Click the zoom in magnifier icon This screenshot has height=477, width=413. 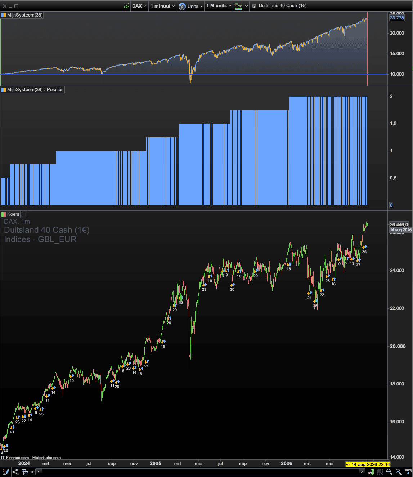[x=399, y=472]
